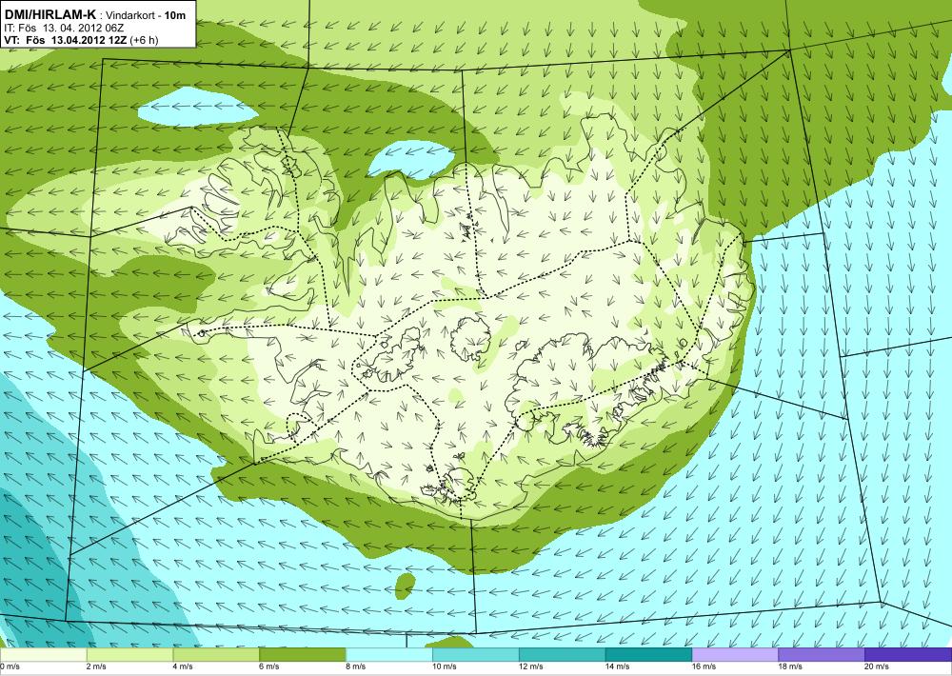Viewport: 952px width, 676px height.
Task: Click the "10 m/s" legend label
Action: pyautogui.click(x=445, y=666)
